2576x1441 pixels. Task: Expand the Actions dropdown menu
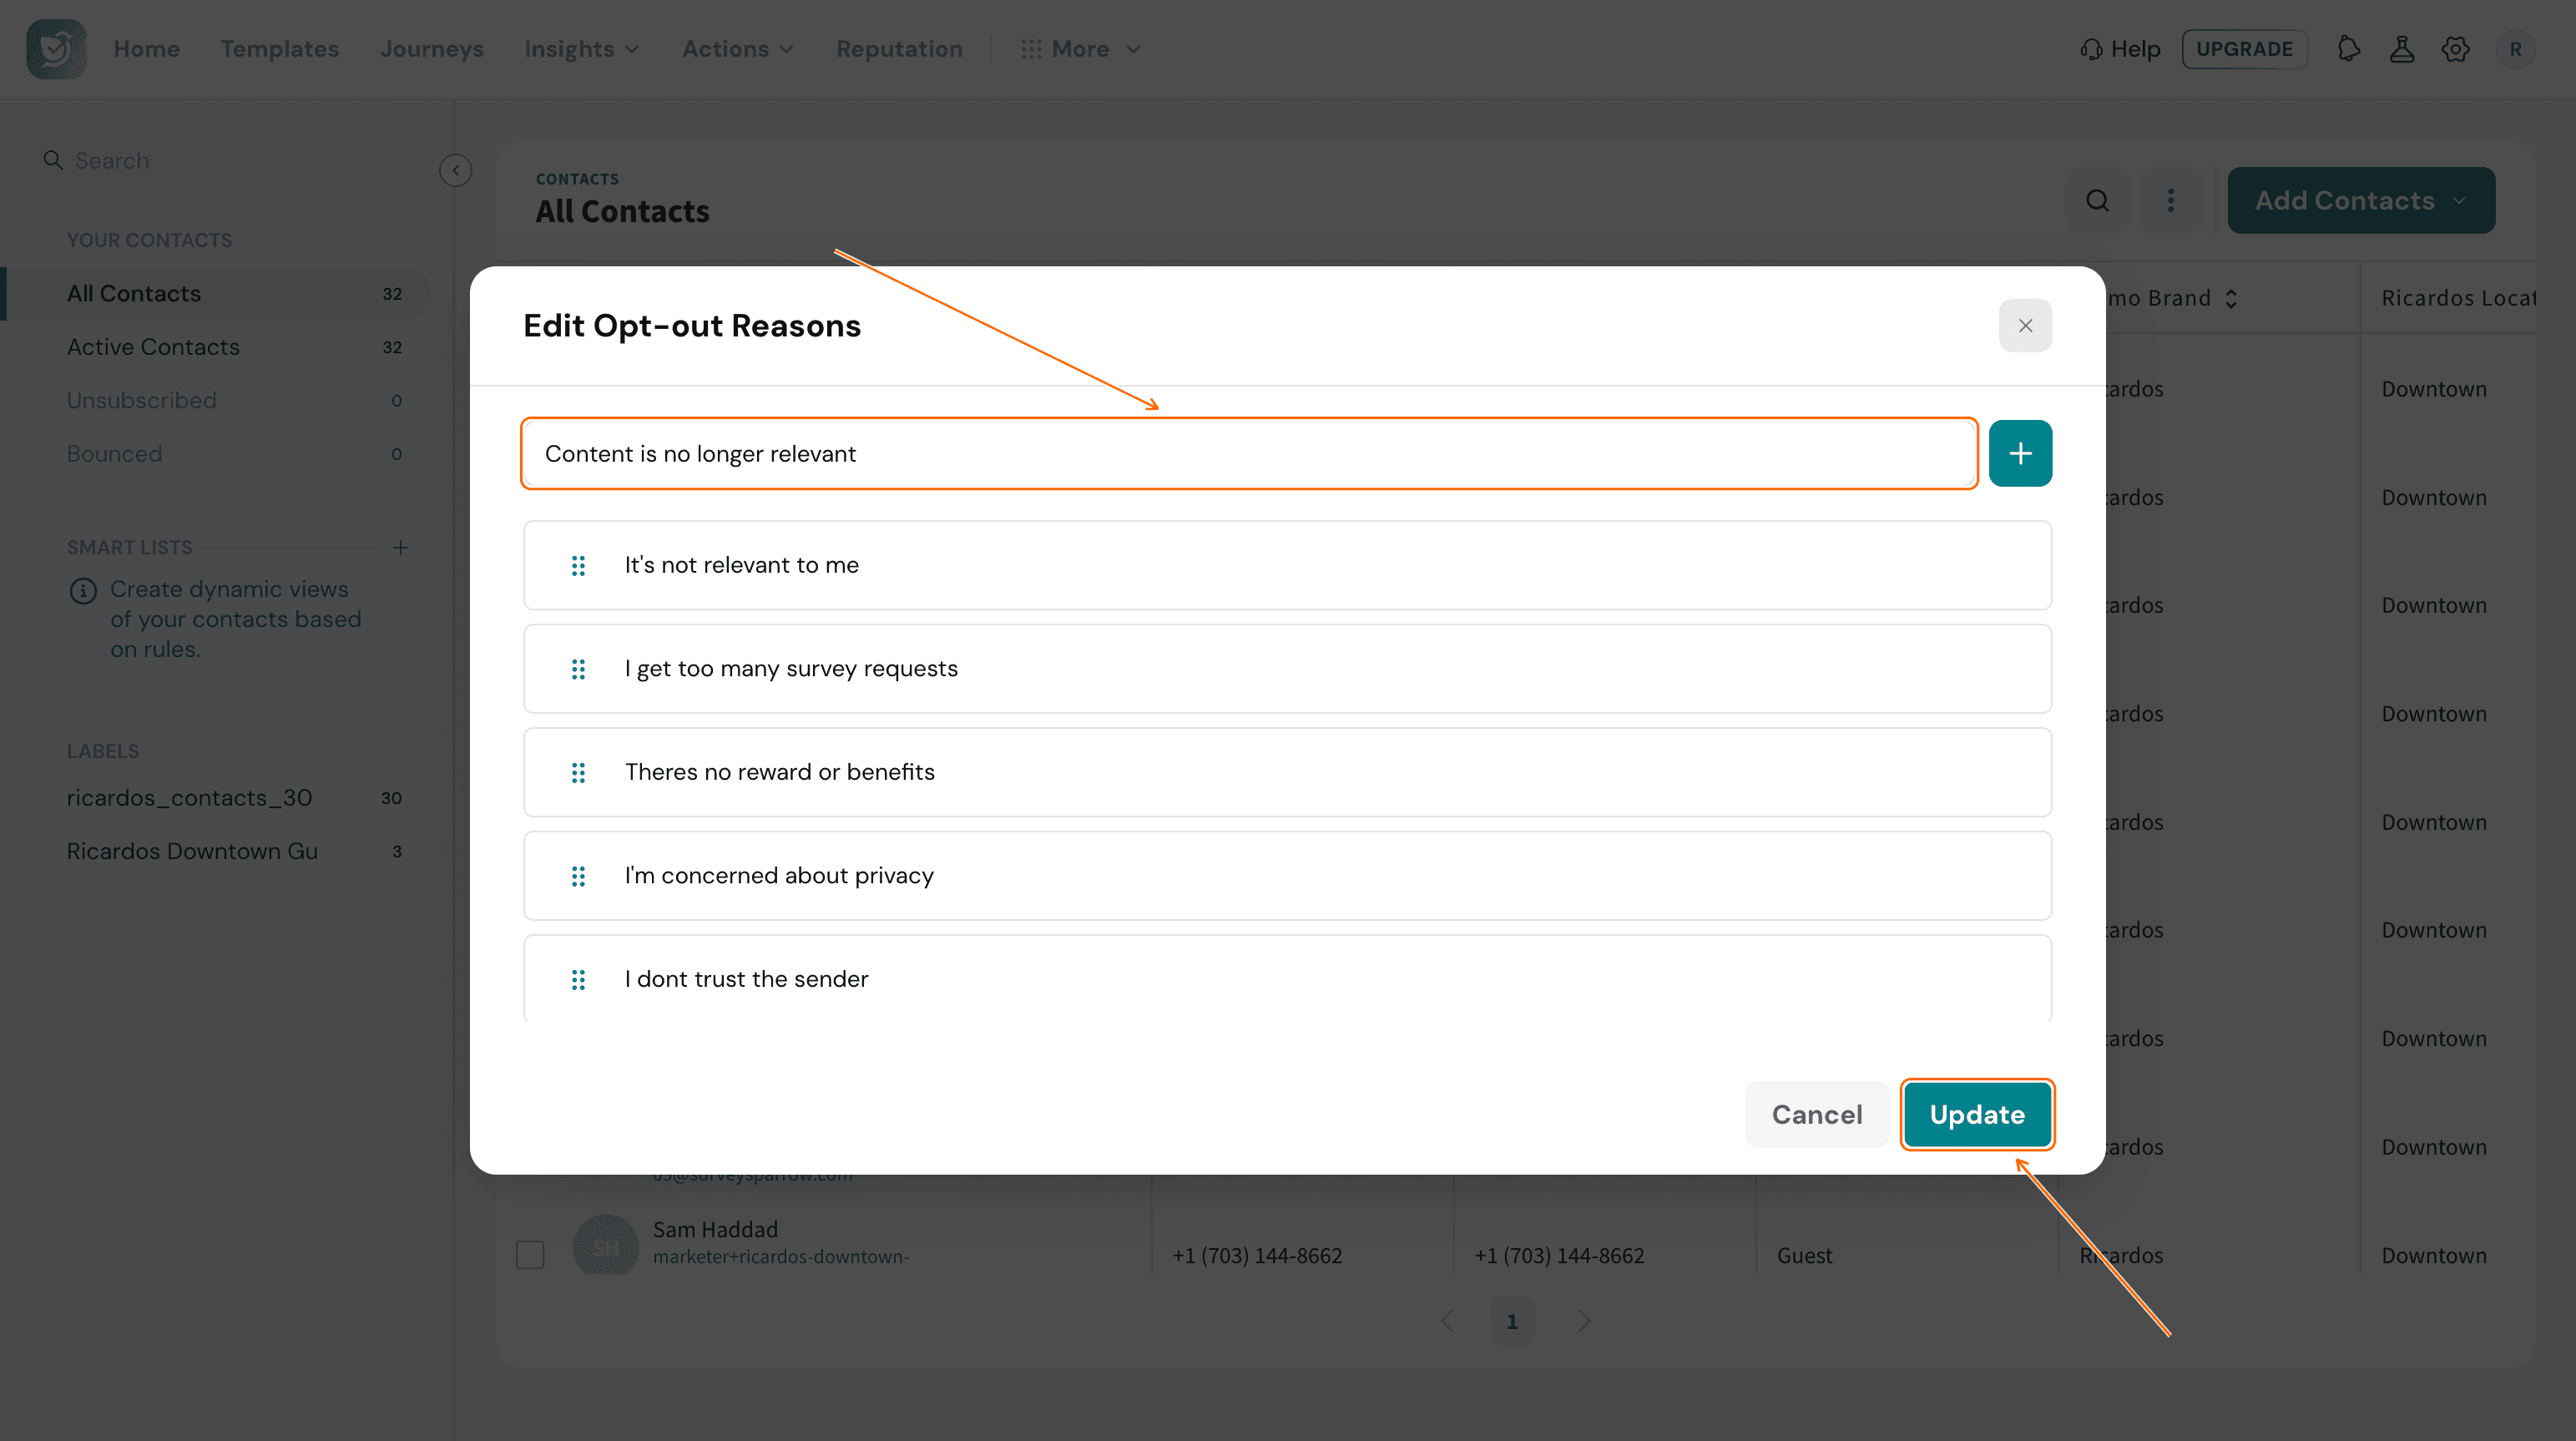tap(738, 49)
